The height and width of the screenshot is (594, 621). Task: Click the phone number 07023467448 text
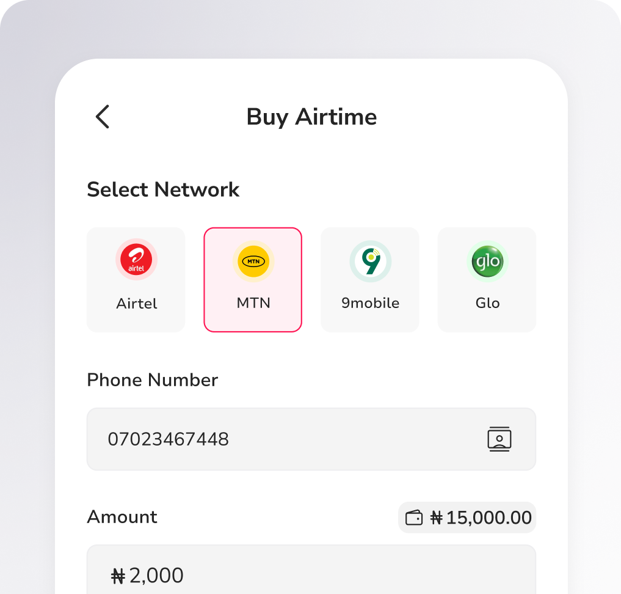click(x=168, y=439)
